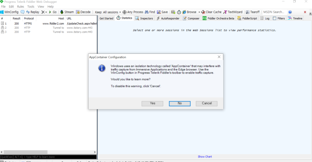
Task: Click the timer stopwatch toolbar icon
Action: point(179,12)
